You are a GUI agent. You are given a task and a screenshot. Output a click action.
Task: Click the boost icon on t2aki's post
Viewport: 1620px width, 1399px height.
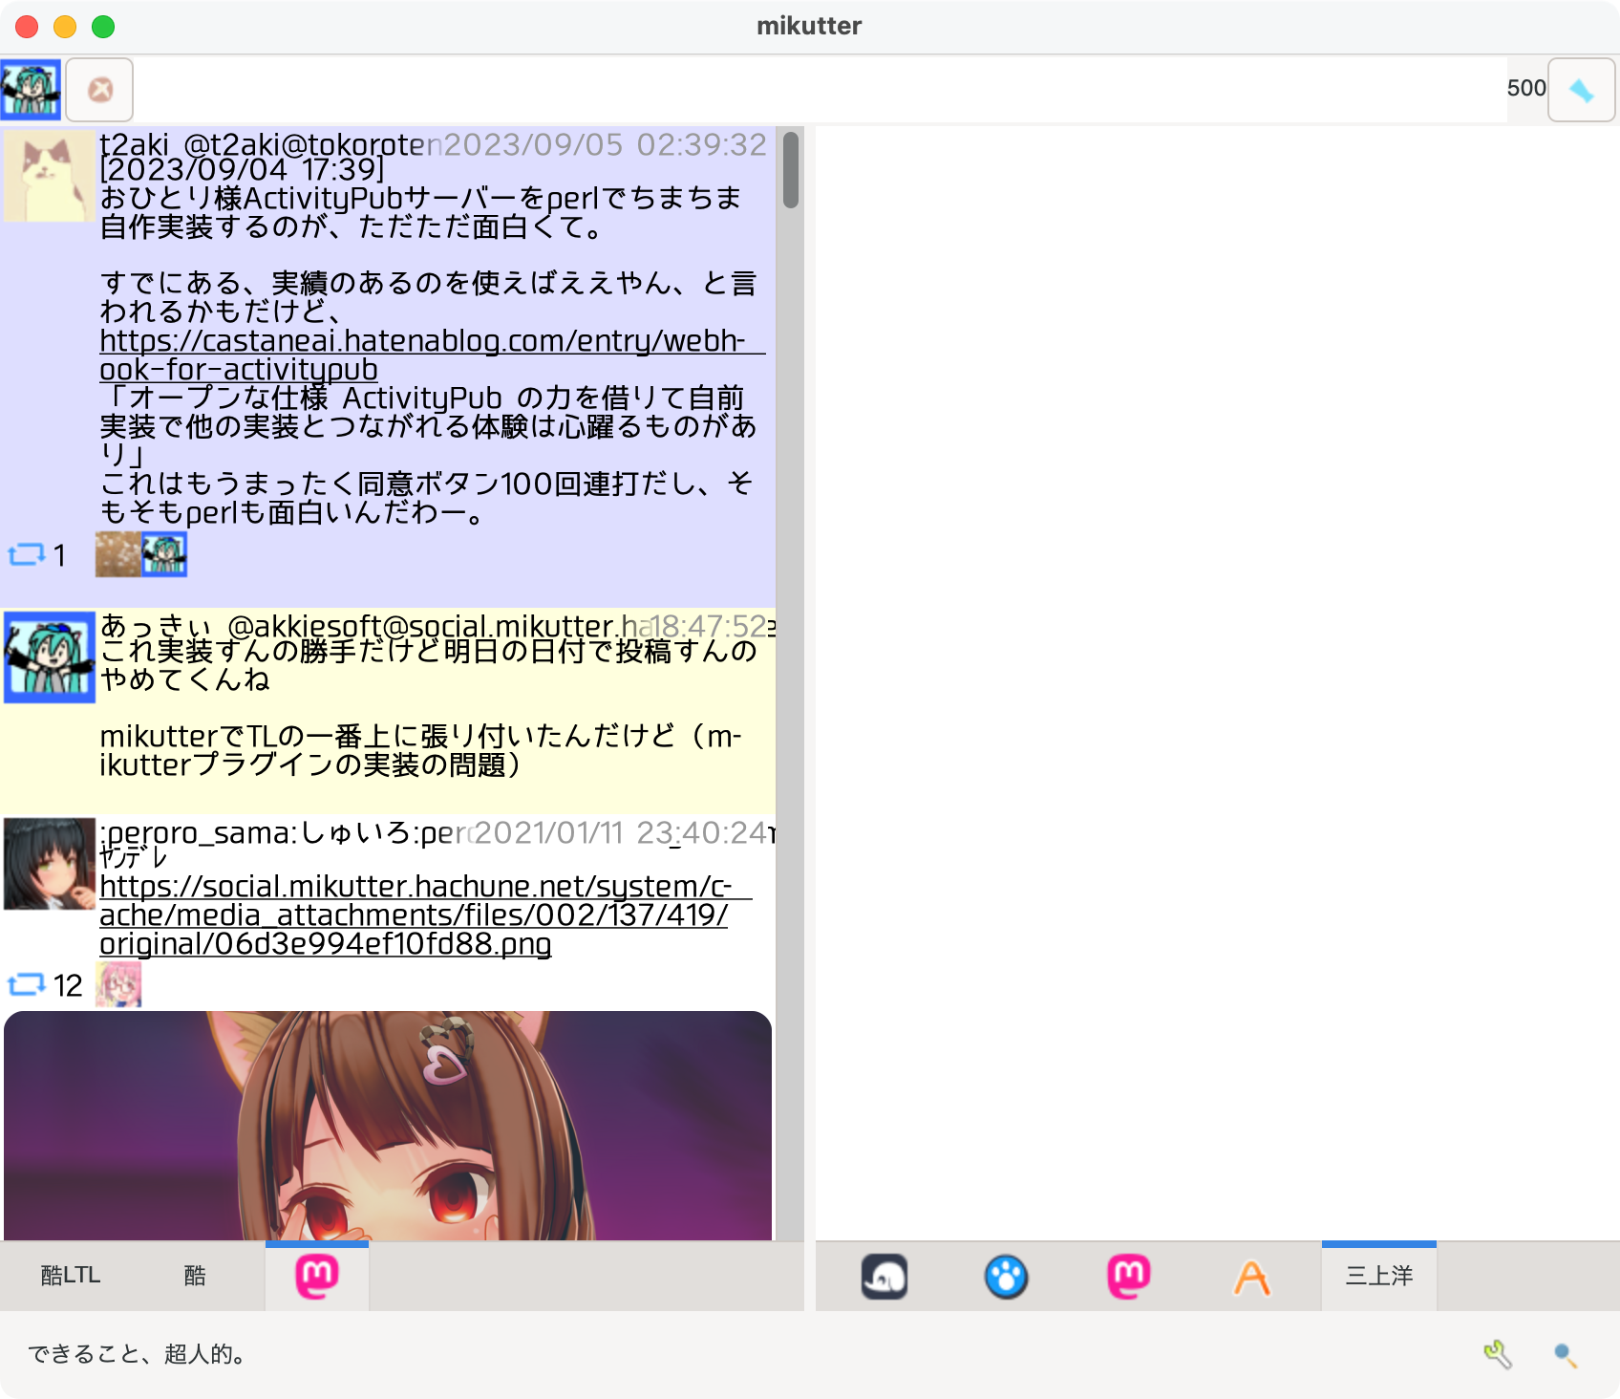pyautogui.click(x=27, y=554)
